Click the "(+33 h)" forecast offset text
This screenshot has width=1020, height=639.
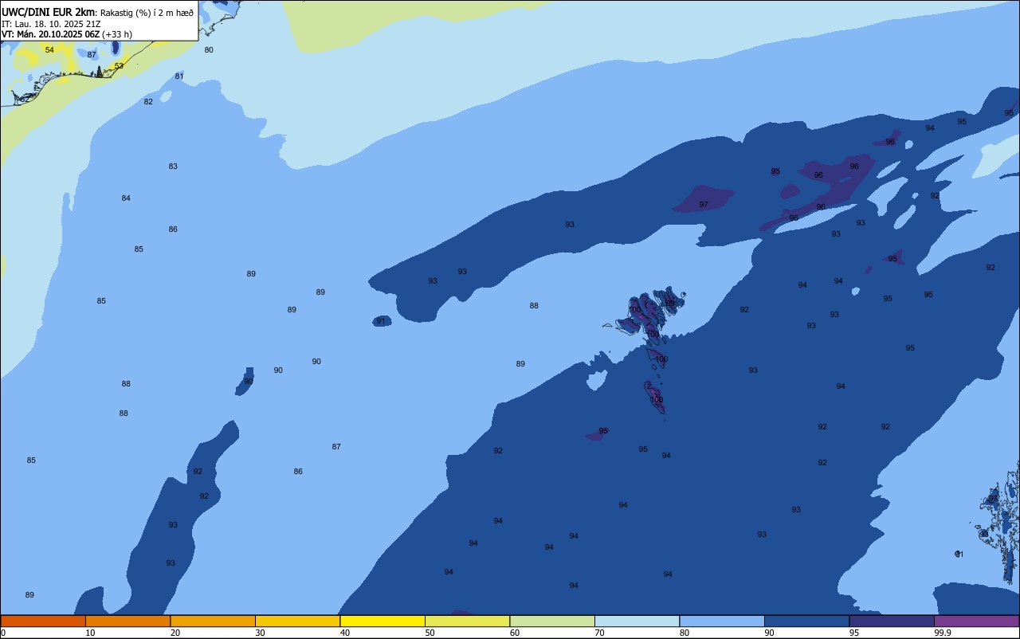click(117, 34)
